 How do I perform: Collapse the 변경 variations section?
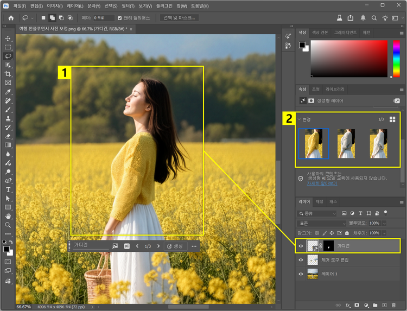click(299, 119)
